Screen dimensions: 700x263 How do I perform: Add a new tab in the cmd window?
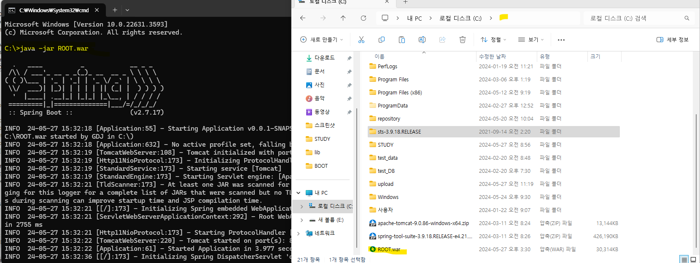(x=115, y=10)
